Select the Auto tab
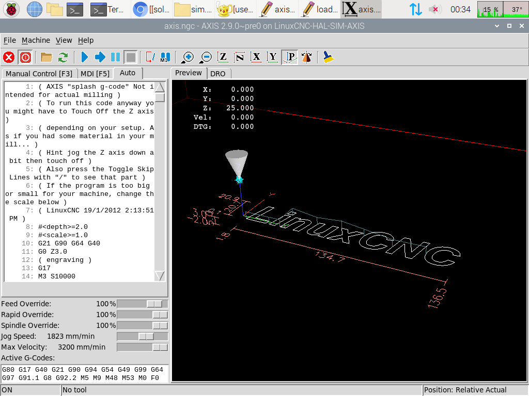The width and height of the screenshot is (529, 396). [x=128, y=73]
